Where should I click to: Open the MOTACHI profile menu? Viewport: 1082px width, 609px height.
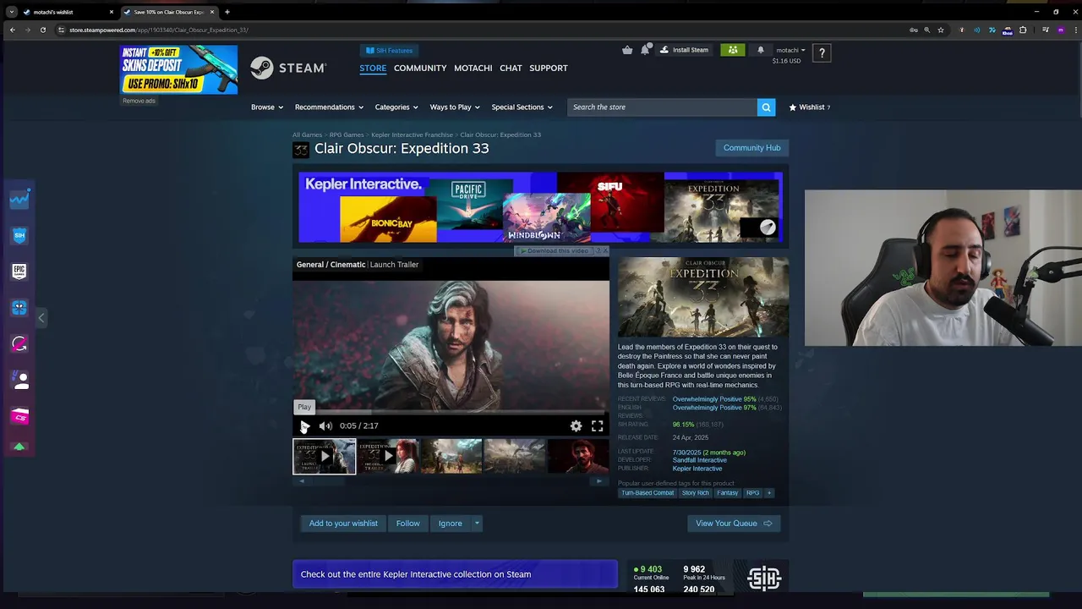[x=473, y=68]
